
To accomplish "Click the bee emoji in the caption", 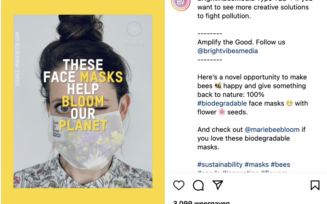I will pos(218,86).
